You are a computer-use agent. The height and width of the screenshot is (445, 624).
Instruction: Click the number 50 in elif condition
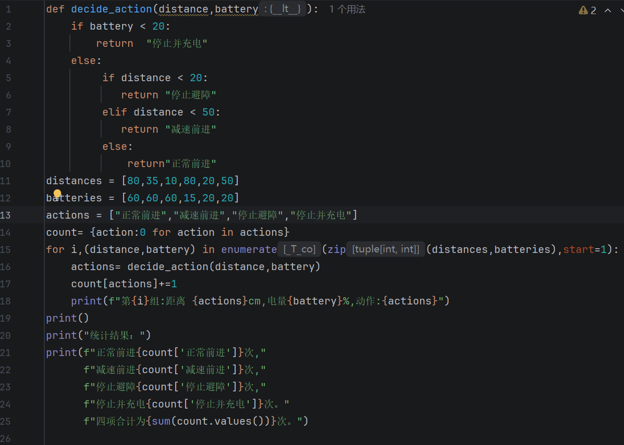209,112
